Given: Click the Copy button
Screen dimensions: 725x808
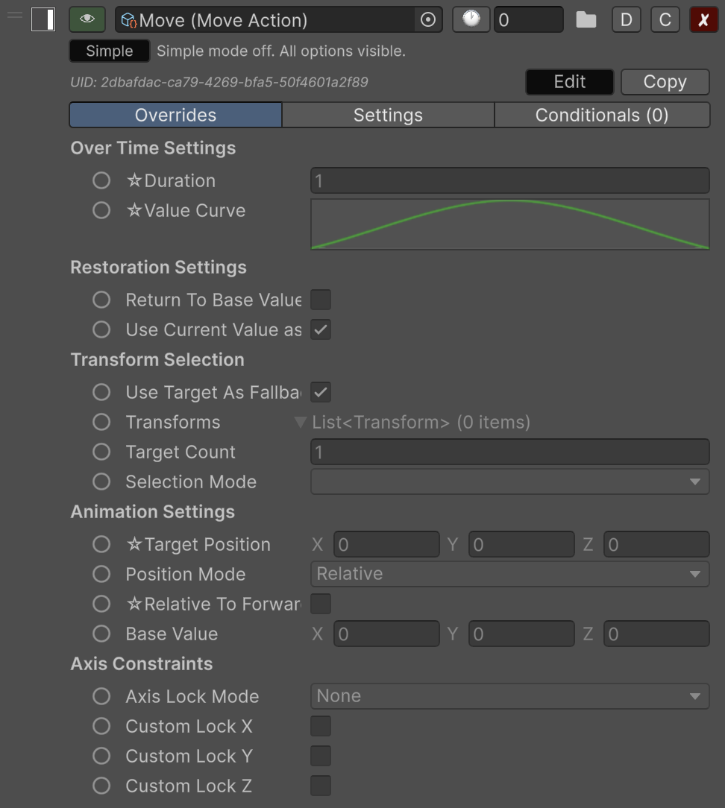Looking at the screenshot, I should [665, 82].
